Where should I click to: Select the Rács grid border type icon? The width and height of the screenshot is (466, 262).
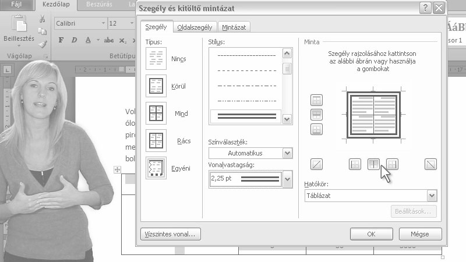(x=156, y=141)
